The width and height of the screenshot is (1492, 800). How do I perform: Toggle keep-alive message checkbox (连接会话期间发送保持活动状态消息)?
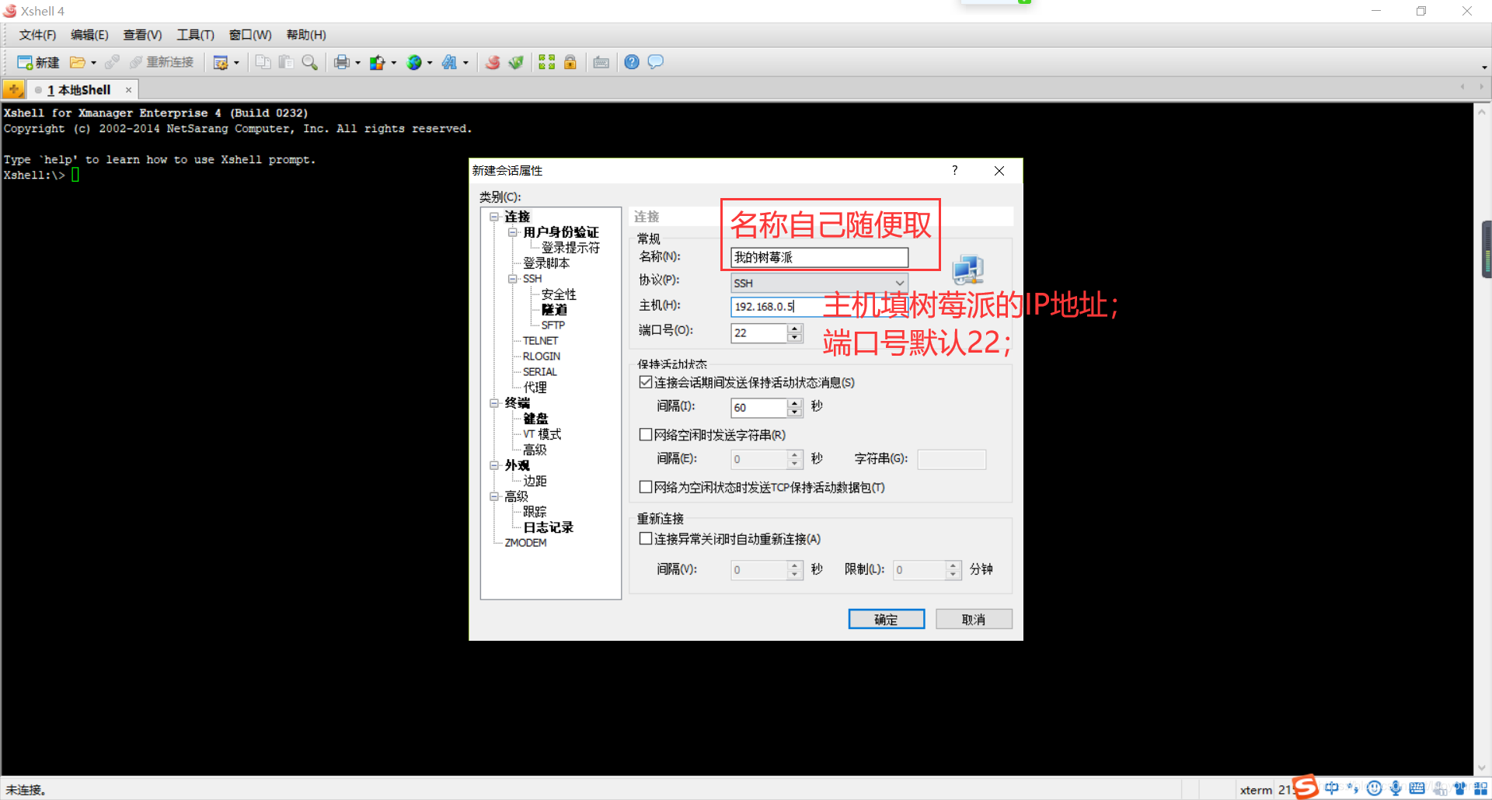click(645, 382)
